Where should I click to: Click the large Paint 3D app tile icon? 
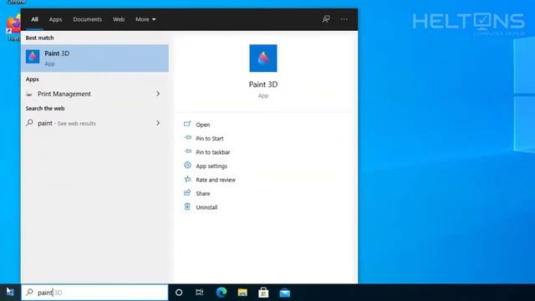pos(263,59)
